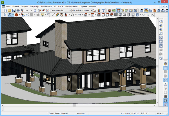Click the orange roof house style icon
169x116 pixels.
(x=154, y=10)
